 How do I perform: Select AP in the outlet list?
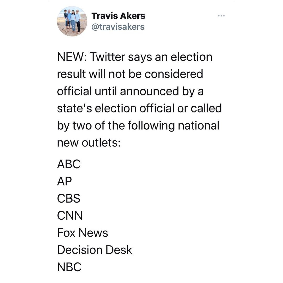[64, 181]
